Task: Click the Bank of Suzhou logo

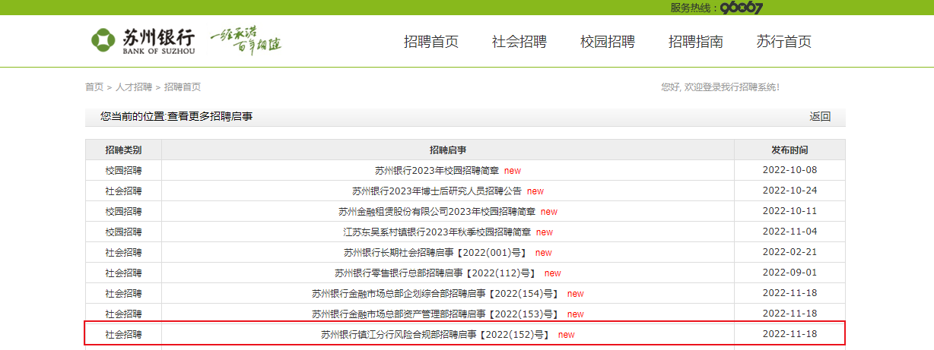Action: [x=142, y=41]
